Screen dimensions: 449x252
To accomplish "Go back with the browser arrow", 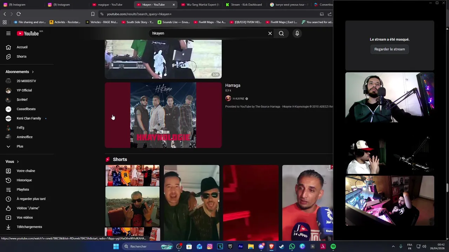I will pos(5,14).
